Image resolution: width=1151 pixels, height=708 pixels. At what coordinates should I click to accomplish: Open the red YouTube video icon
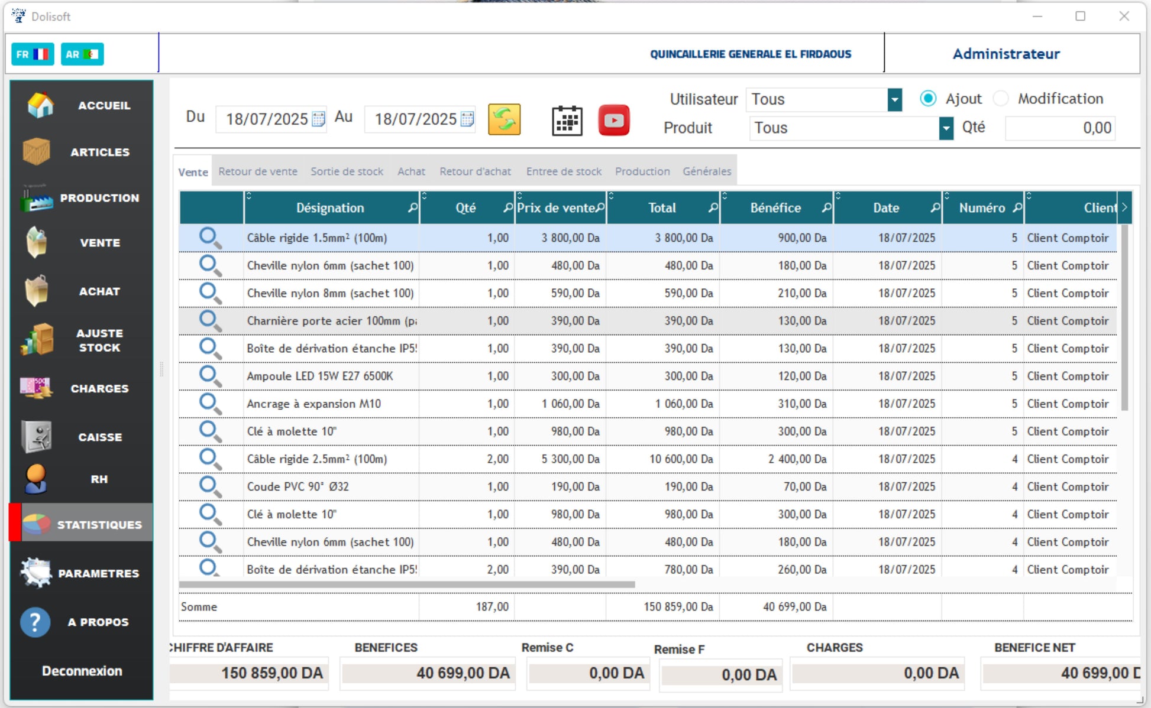coord(613,121)
